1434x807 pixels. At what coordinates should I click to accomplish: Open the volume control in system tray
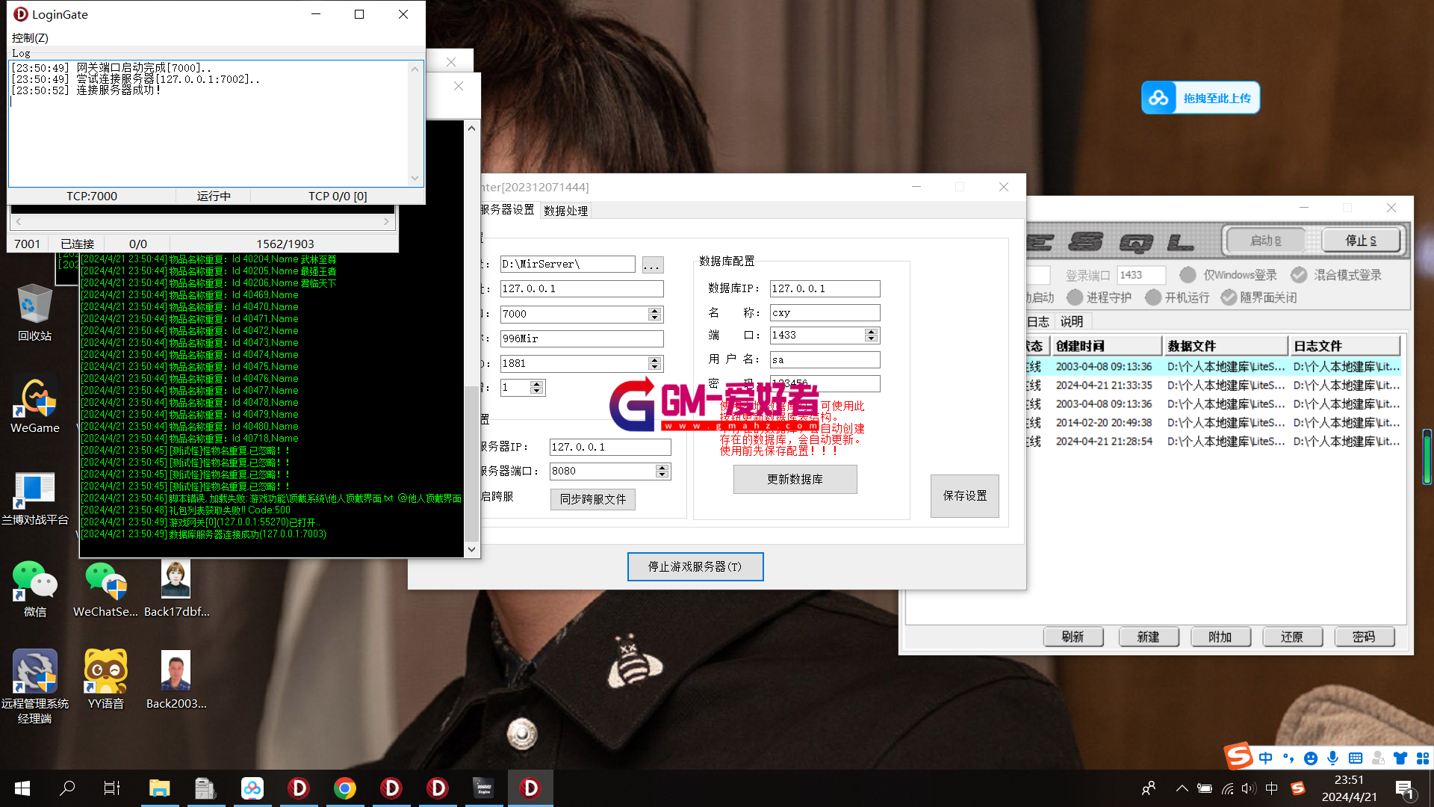point(1249,788)
